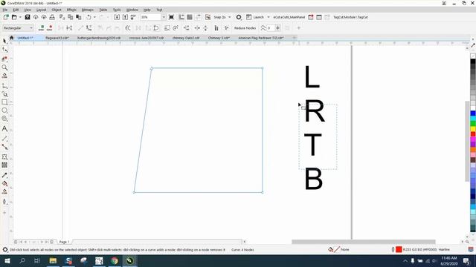476x267 pixels.
Task: Switch to American Flag Redrawn document tab
Action: coord(261,38)
